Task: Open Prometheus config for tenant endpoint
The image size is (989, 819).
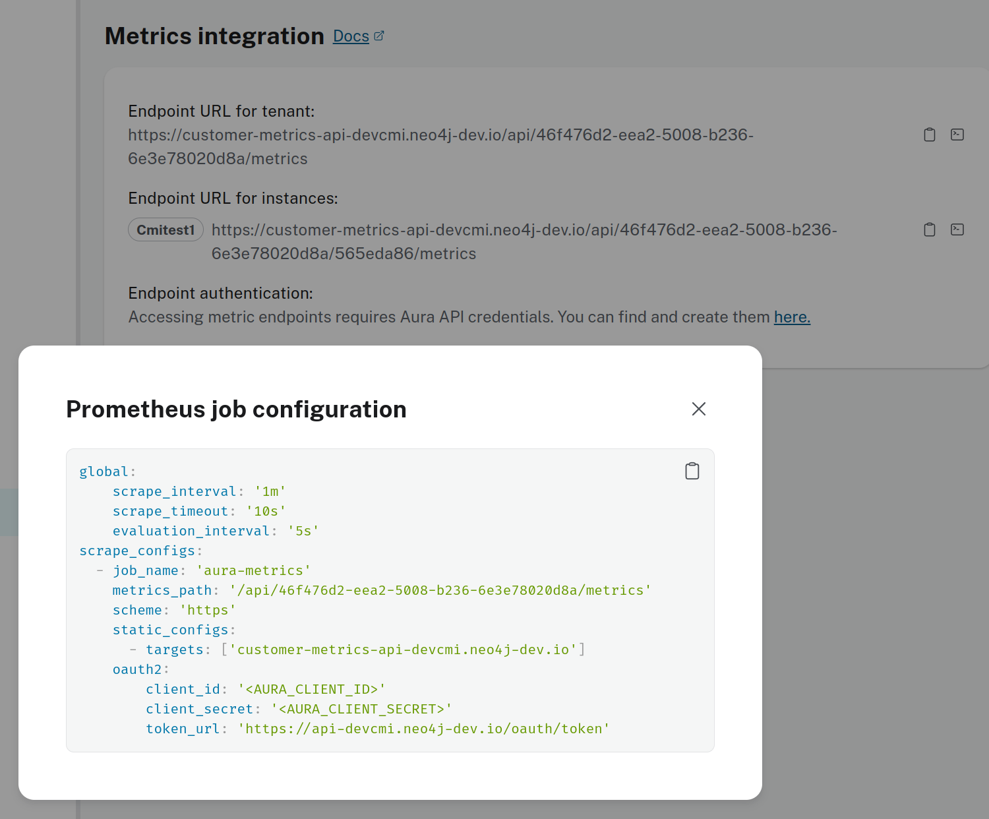Action: coord(957,135)
